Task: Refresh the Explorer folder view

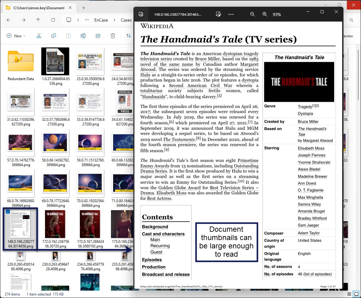Action: point(53,20)
